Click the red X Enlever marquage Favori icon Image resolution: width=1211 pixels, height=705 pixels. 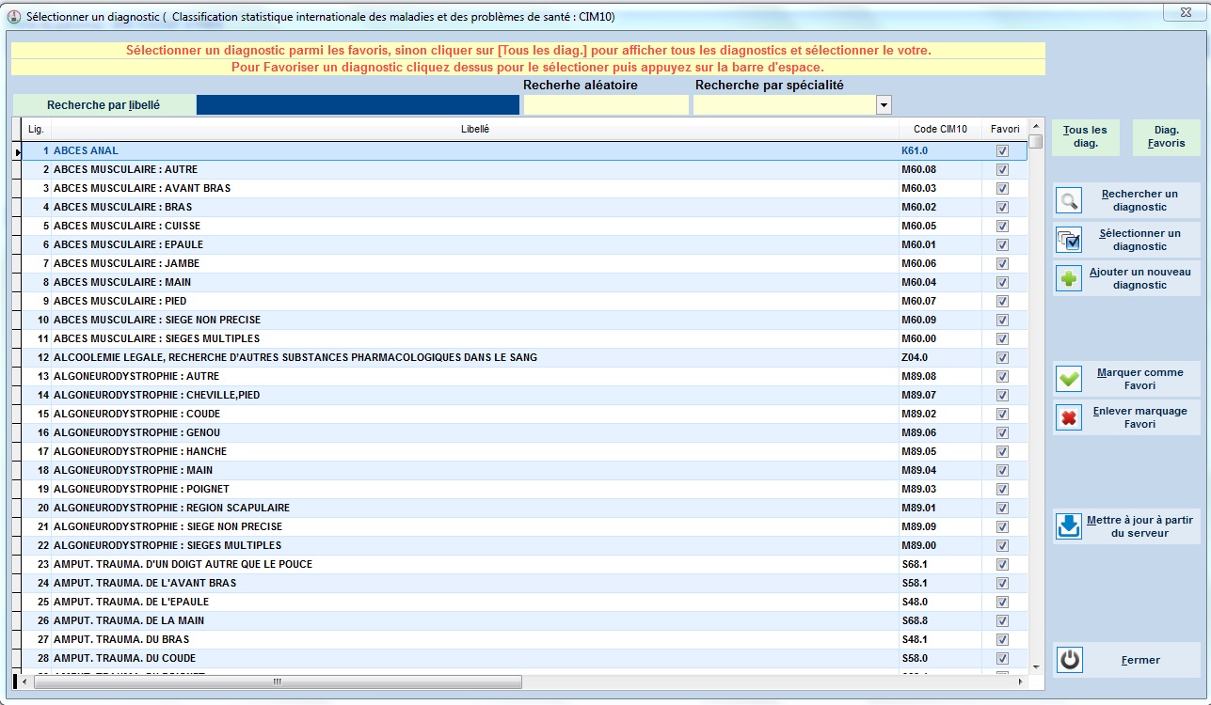click(x=1069, y=418)
